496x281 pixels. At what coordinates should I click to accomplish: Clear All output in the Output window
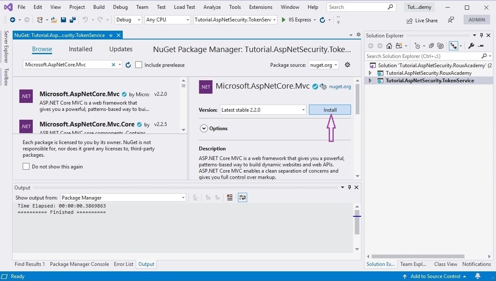[x=230, y=197]
